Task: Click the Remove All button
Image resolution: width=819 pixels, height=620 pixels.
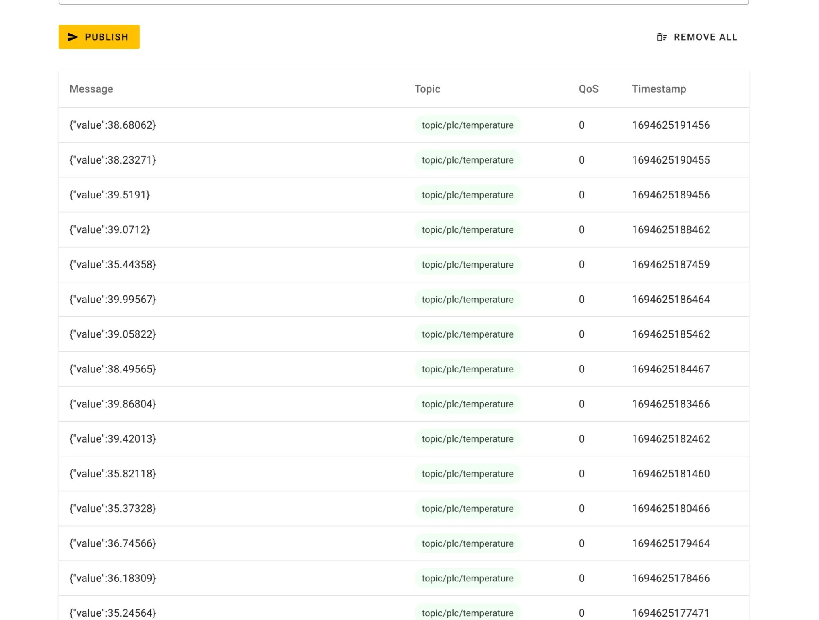Action: coord(697,37)
